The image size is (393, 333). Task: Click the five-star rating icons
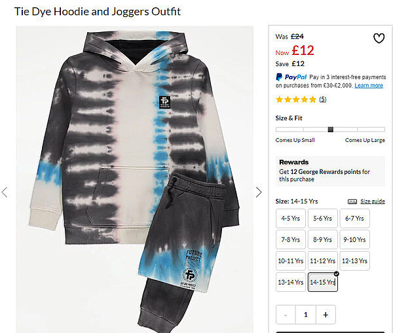coord(296,99)
